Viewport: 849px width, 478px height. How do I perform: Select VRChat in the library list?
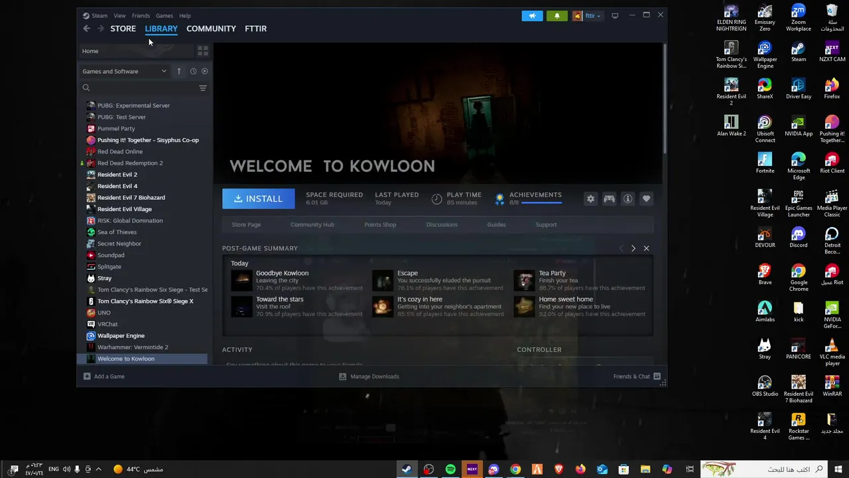107,324
